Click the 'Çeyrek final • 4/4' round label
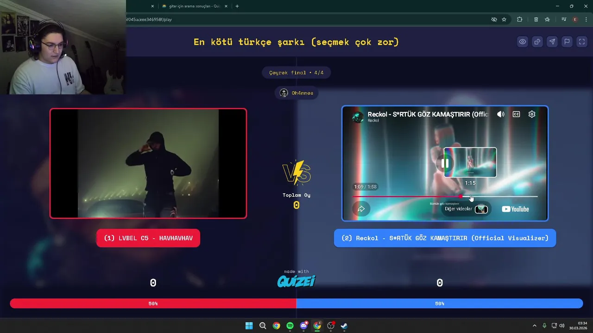 (x=296, y=73)
